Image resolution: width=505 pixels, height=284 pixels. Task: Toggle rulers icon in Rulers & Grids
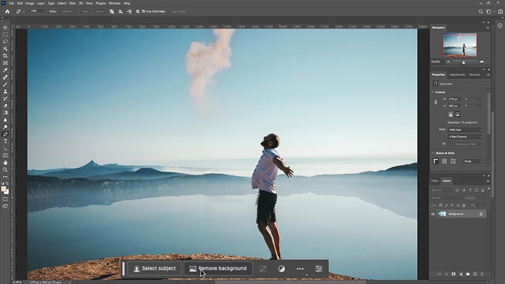click(436, 161)
